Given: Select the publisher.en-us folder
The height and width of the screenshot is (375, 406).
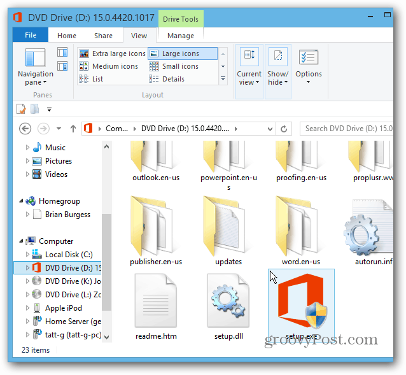Looking at the screenshot, I should (156, 231).
